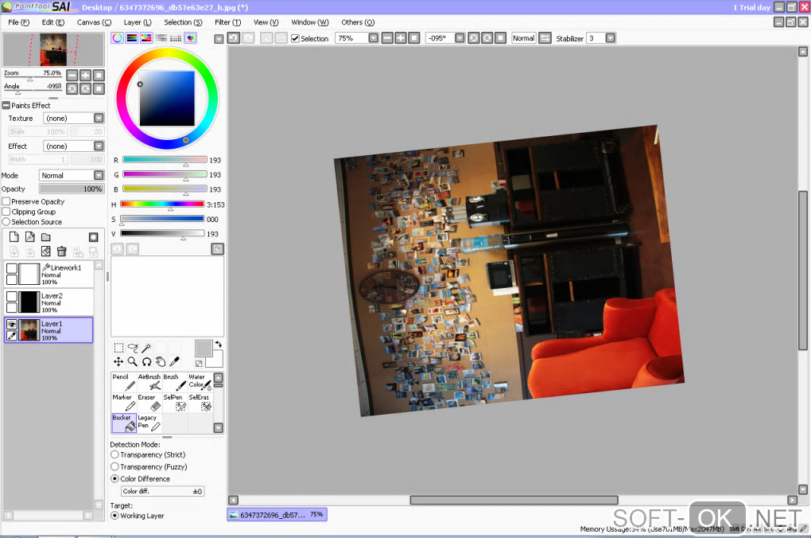Open the Canvas menu
Viewport: 811px width, 538px height.
pyautogui.click(x=94, y=22)
